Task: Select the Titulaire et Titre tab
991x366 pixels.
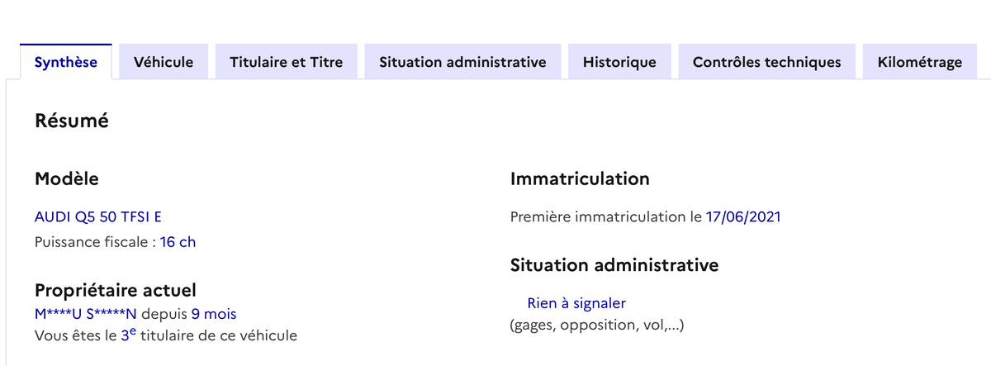Action: tap(286, 62)
